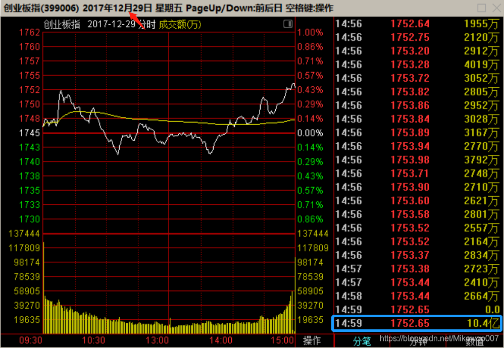504x348 pixels.
Task: Click the 10:30 time axis label
Action: 93,340
